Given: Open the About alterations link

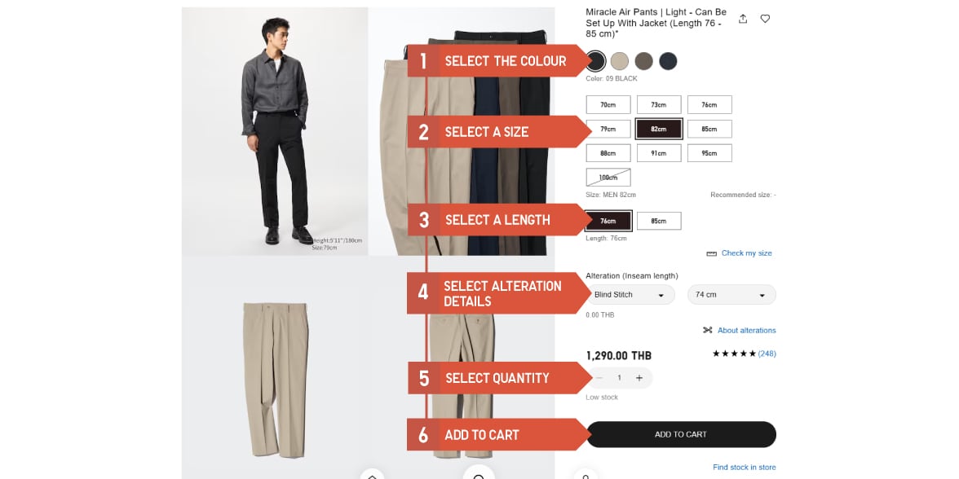Looking at the screenshot, I should (x=747, y=331).
